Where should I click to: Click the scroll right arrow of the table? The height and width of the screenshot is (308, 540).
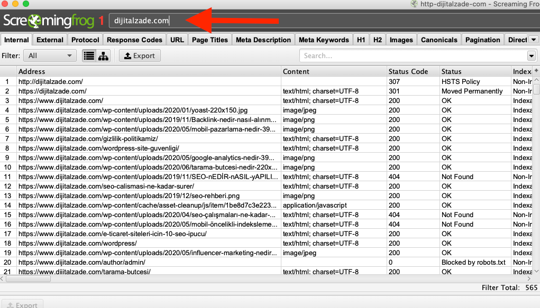pos(529,279)
